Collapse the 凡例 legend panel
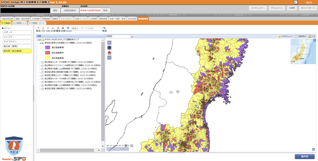Screen dimensions: 318x161 click(x=103, y=36)
